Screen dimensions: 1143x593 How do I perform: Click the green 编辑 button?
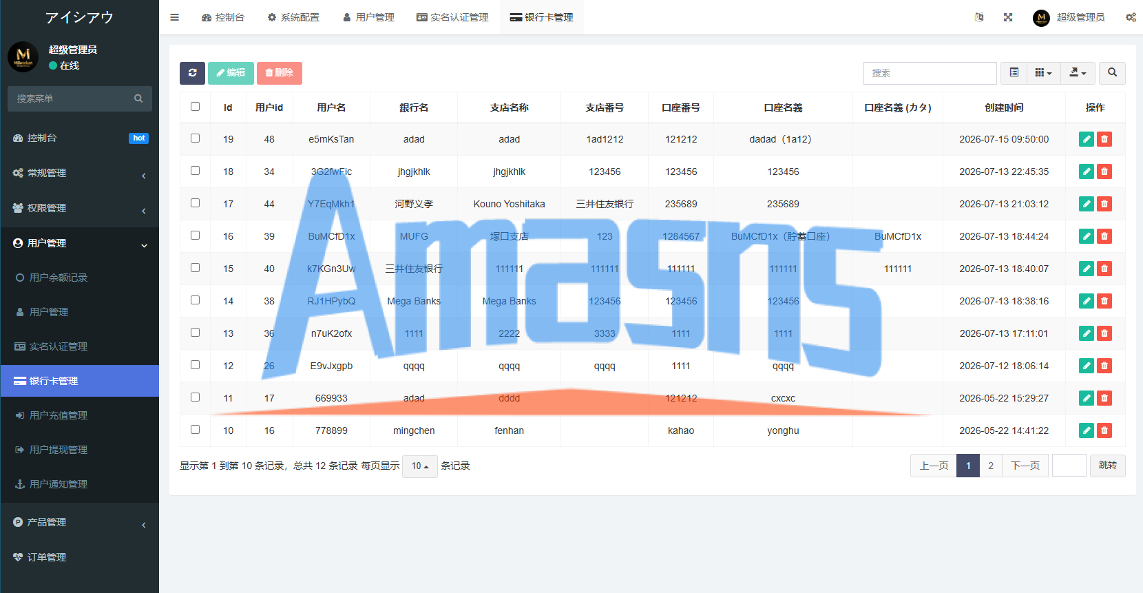tap(231, 73)
